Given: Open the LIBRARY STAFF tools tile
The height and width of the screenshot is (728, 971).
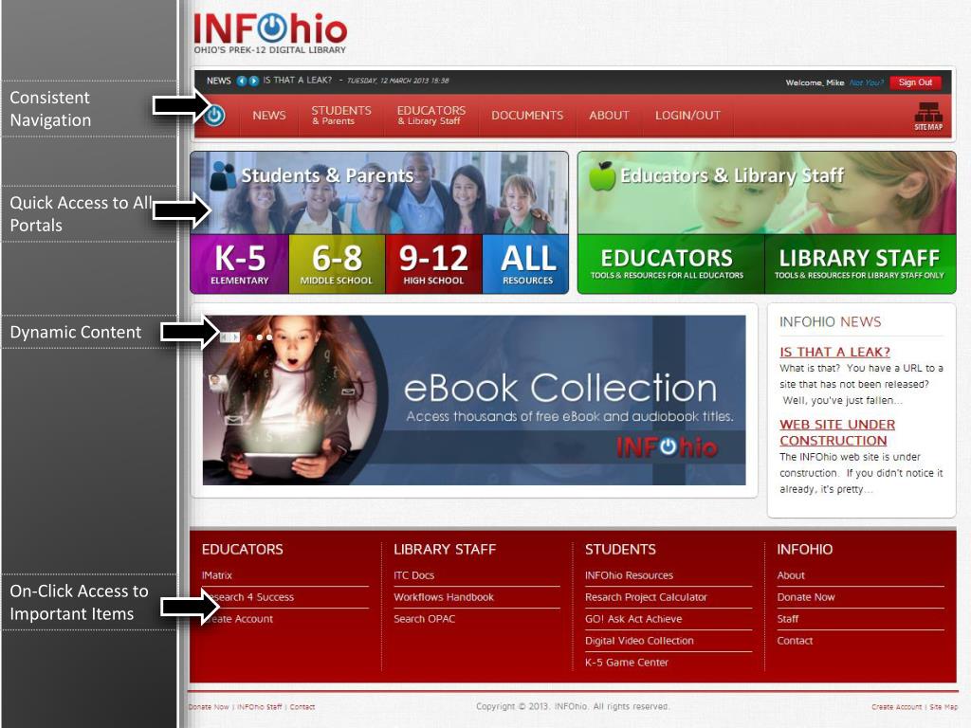Looking at the screenshot, I should point(860,264).
